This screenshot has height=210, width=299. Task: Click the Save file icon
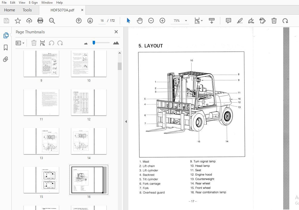6,21
